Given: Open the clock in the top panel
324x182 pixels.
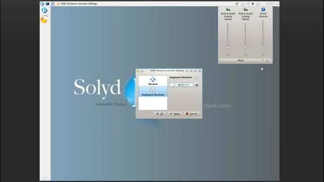Looking at the screenshot, I should pyautogui.click(x=270, y=4).
